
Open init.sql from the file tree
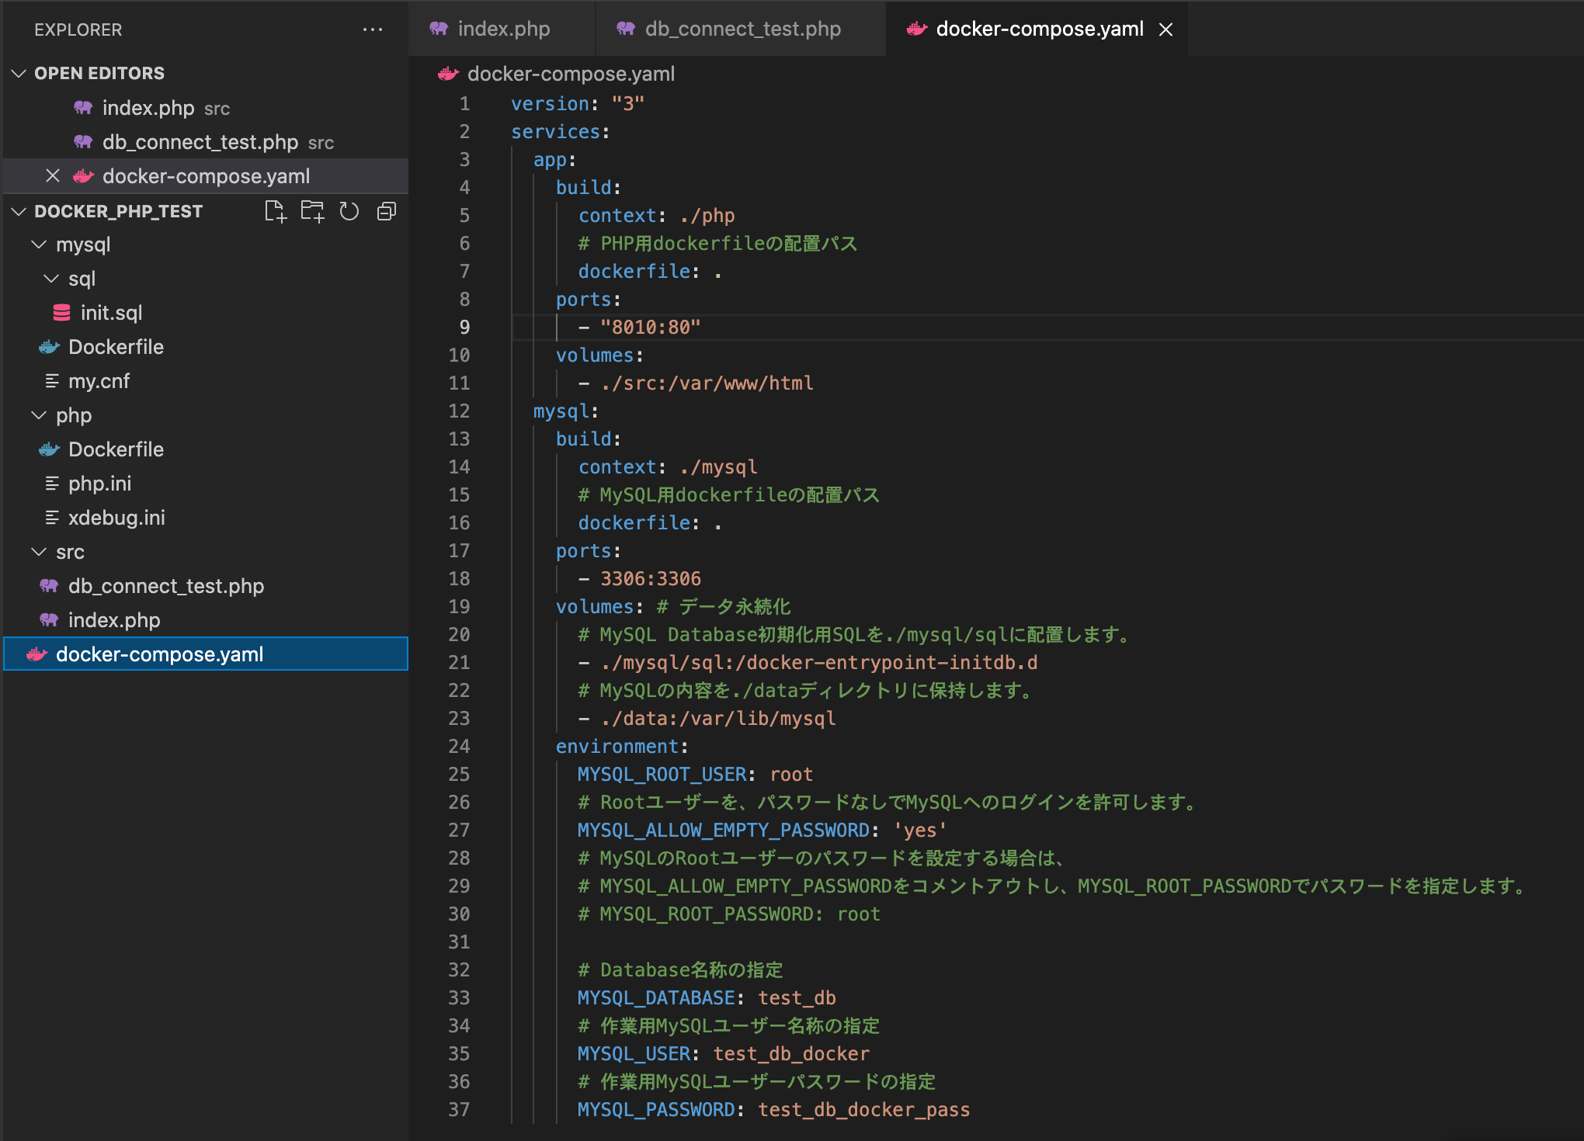pyautogui.click(x=206, y=313)
